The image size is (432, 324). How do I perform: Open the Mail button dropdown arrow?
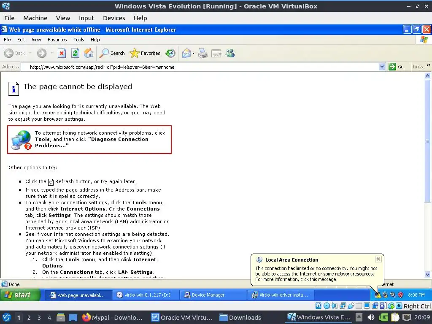click(x=193, y=54)
